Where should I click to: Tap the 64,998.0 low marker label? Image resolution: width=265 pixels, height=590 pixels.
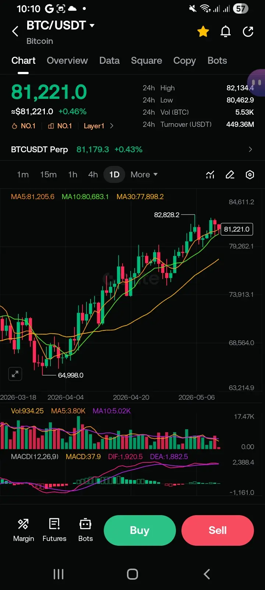click(71, 375)
